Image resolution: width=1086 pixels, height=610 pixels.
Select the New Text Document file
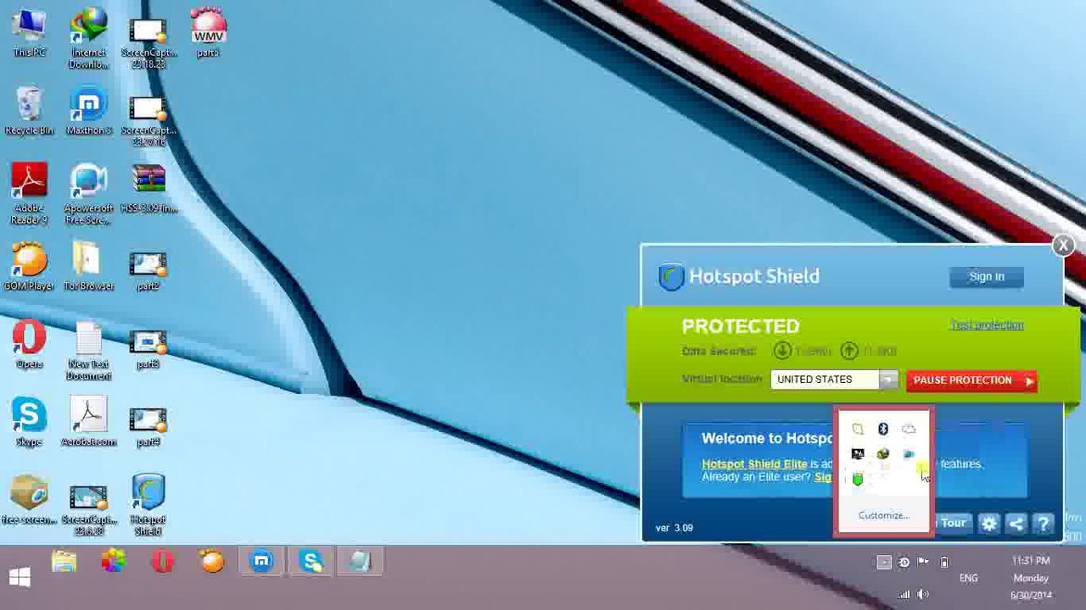[x=88, y=350]
